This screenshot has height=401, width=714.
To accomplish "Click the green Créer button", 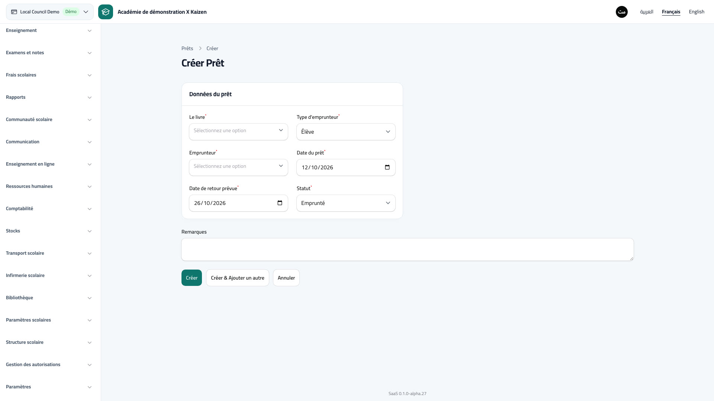I will 192,278.
